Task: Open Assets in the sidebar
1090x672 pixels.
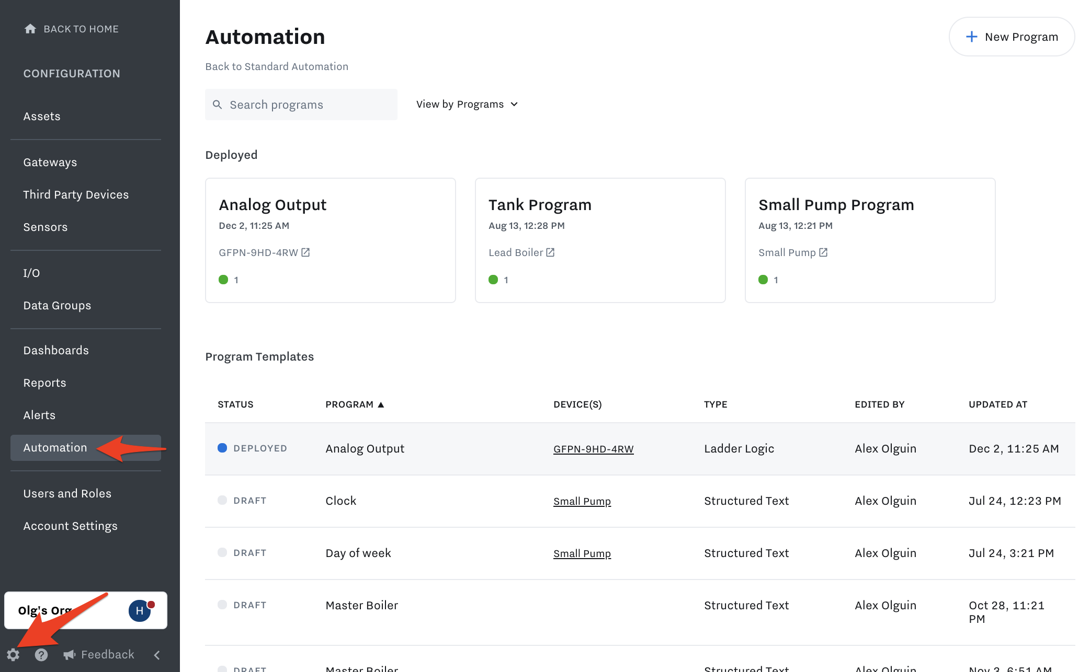Action: click(42, 116)
